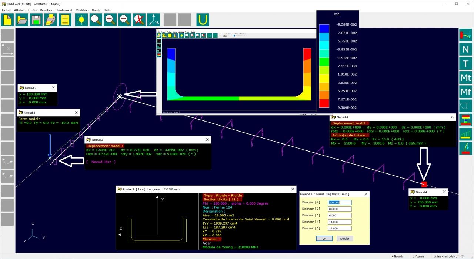Click 'Aire = 29.005 cm2' in Poutre window
The height and width of the screenshot is (259, 474).
218,215
